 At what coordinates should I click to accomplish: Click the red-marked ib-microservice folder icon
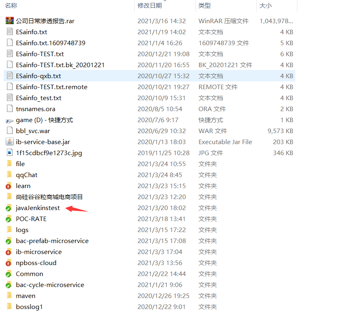point(9,252)
